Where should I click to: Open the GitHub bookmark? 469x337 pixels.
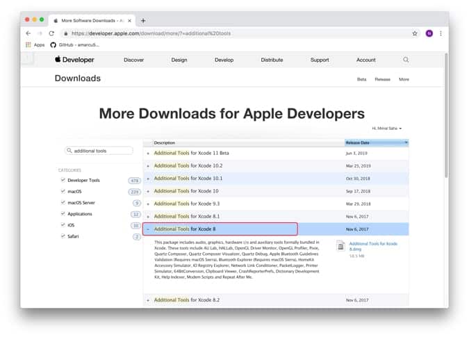click(x=75, y=45)
